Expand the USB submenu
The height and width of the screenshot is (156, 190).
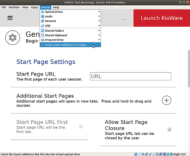tap(70, 26)
